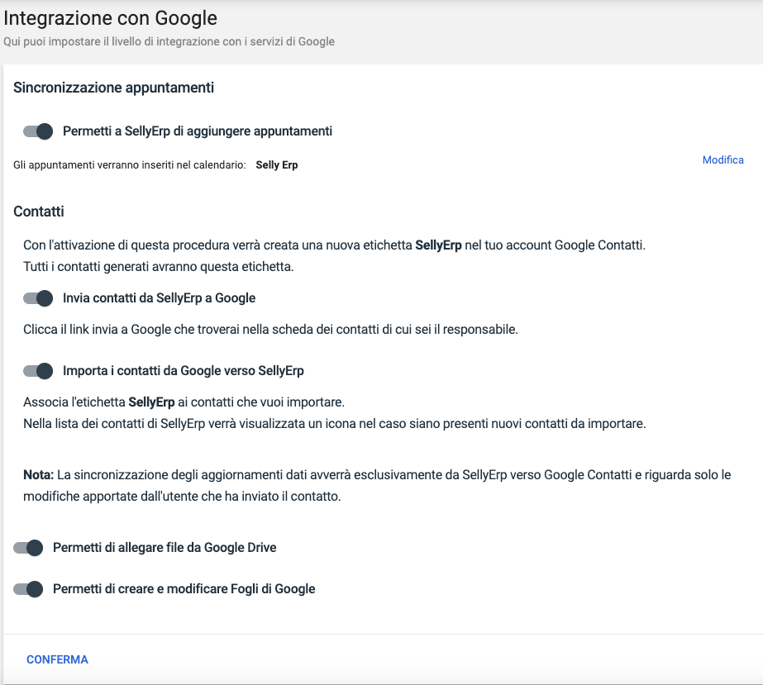The width and height of the screenshot is (763, 685).
Task: Click the 'Selly Erp' calendar name
Action: [x=277, y=165]
